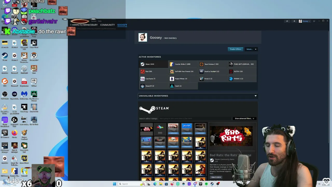
Task: Select the GOG desktop shortcut
Action: [5, 82]
